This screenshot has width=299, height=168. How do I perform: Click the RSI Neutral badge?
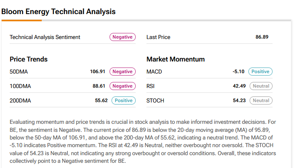[x=261, y=86]
